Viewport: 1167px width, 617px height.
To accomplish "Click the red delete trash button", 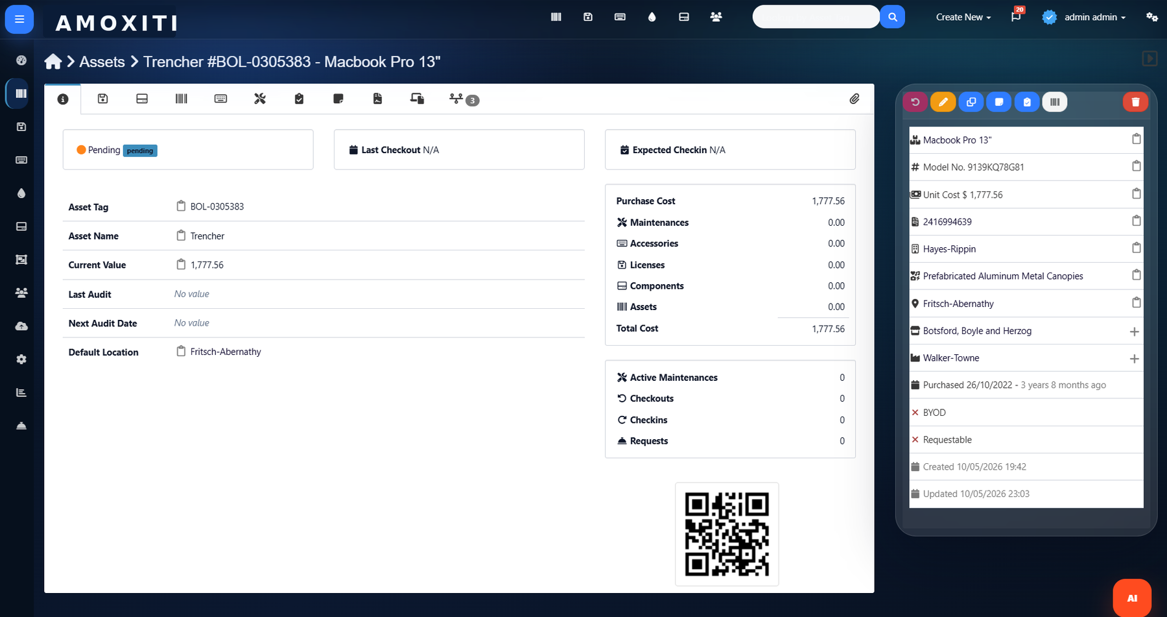I will 1135,102.
